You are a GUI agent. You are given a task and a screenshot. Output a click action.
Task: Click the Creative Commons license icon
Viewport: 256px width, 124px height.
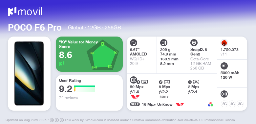click(x=52, y=120)
